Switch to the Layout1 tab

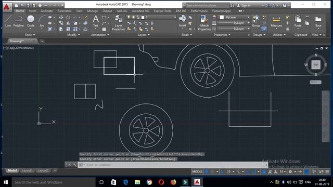pyautogui.click(x=27, y=170)
